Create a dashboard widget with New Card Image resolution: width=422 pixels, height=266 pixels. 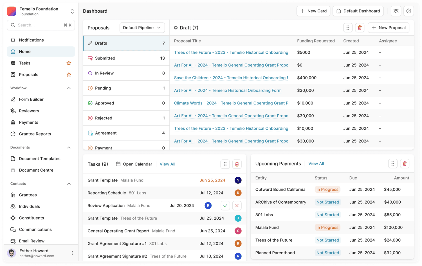(313, 11)
